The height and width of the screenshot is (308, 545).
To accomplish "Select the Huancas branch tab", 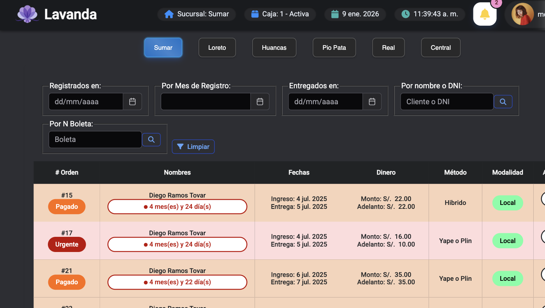I will click(x=274, y=47).
